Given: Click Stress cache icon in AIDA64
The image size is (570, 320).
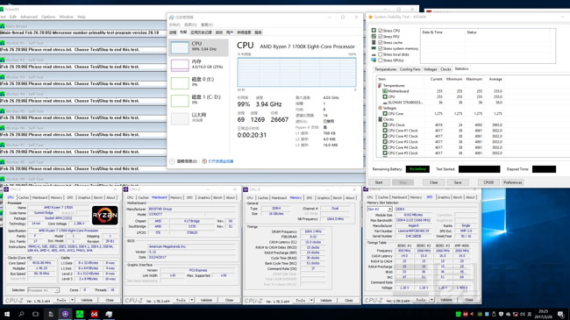Looking at the screenshot, I should (374, 43).
